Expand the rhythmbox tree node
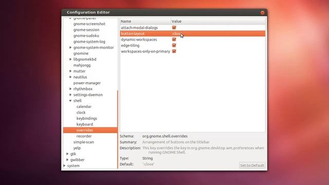The height and width of the screenshot is (185, 329). pyautogui.click(x=70, y=89)
